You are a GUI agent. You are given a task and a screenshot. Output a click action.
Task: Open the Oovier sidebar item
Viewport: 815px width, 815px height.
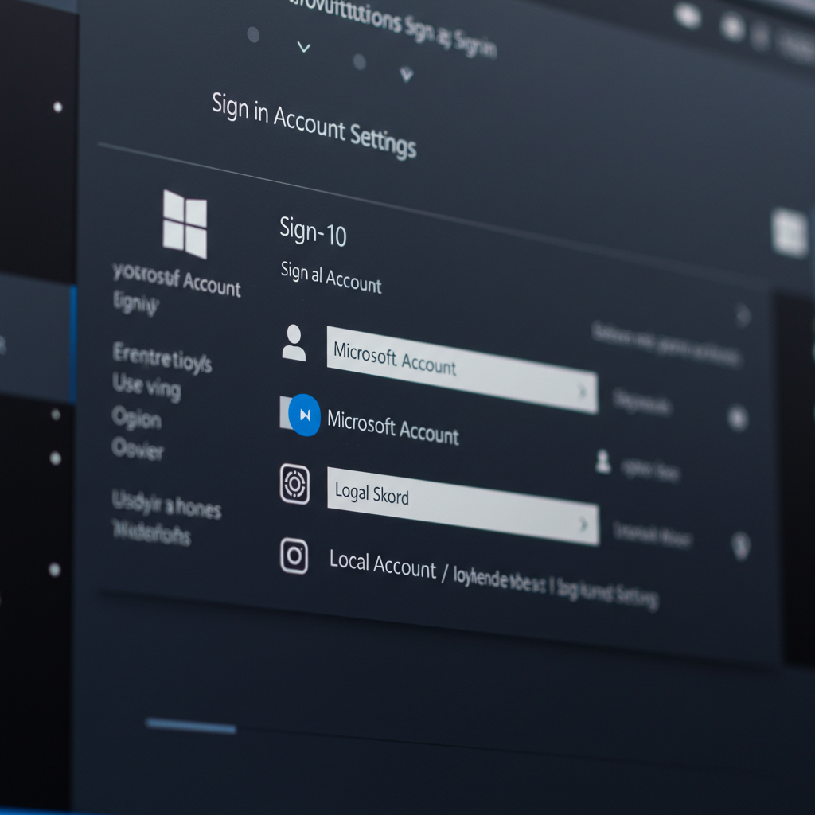pos(138,448)
